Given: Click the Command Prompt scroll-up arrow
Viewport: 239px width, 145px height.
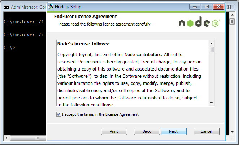Looking at the screenshot, I should pyautogui.click(x=232, y=15).
